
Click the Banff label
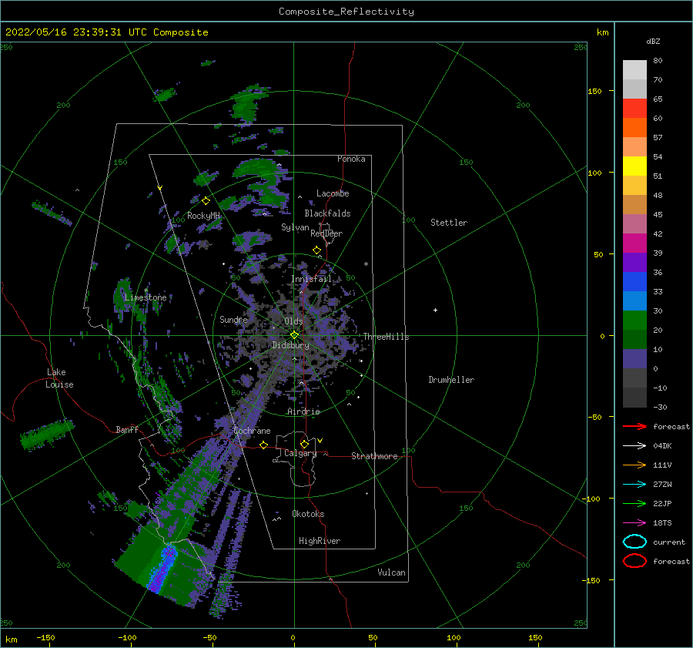click(x=127, y=429)
